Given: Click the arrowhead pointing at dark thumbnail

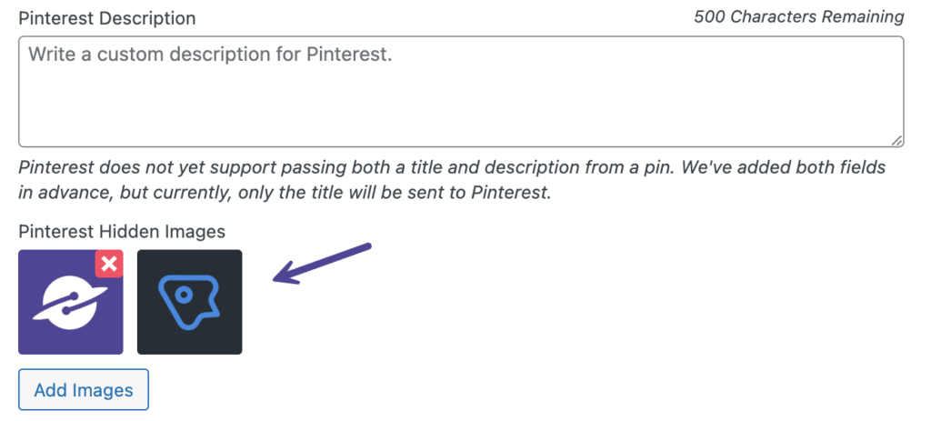Looking at the screenshot, I should 285,276.
